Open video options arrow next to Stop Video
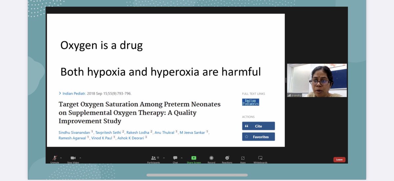394x181 pixels. [x=80, y=158]
